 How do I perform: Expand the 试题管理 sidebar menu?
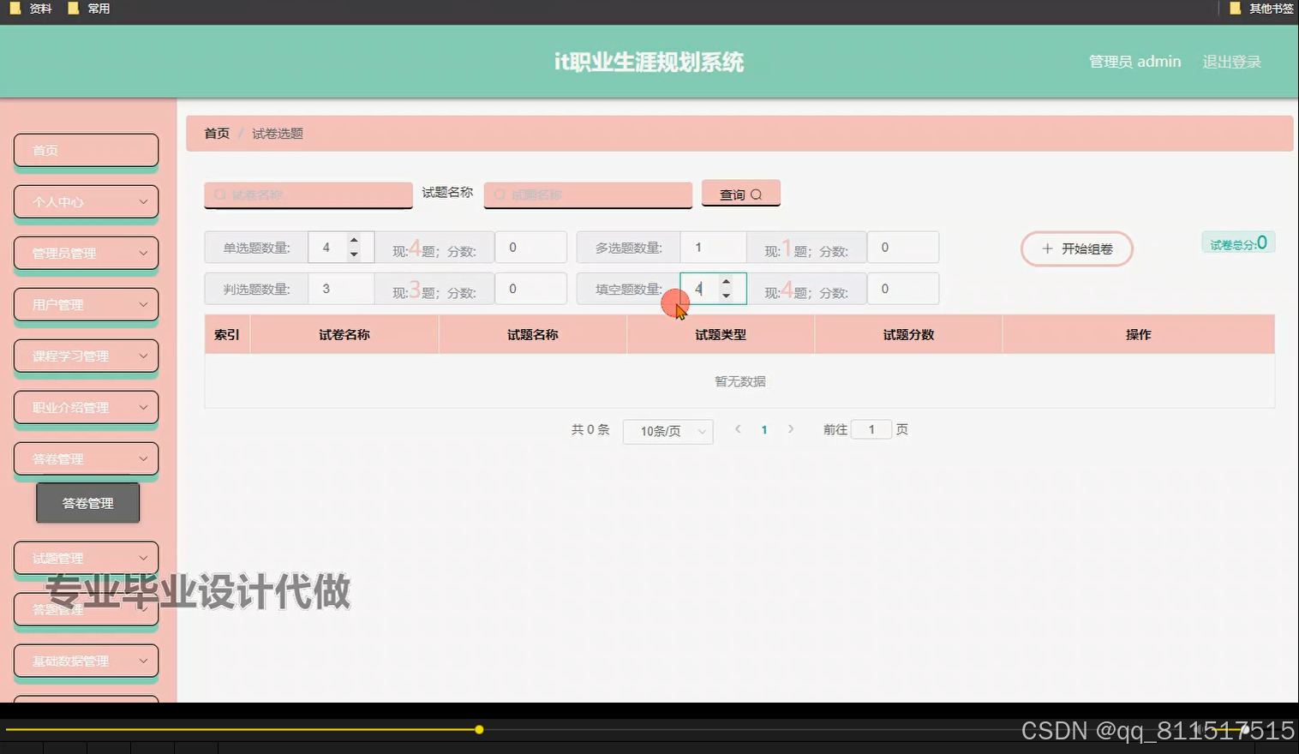click(86, 557)
